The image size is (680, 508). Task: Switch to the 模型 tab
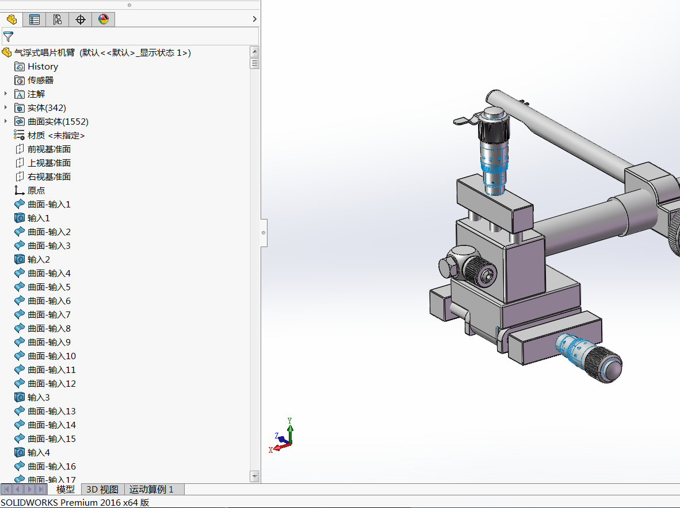pos(65,490)
